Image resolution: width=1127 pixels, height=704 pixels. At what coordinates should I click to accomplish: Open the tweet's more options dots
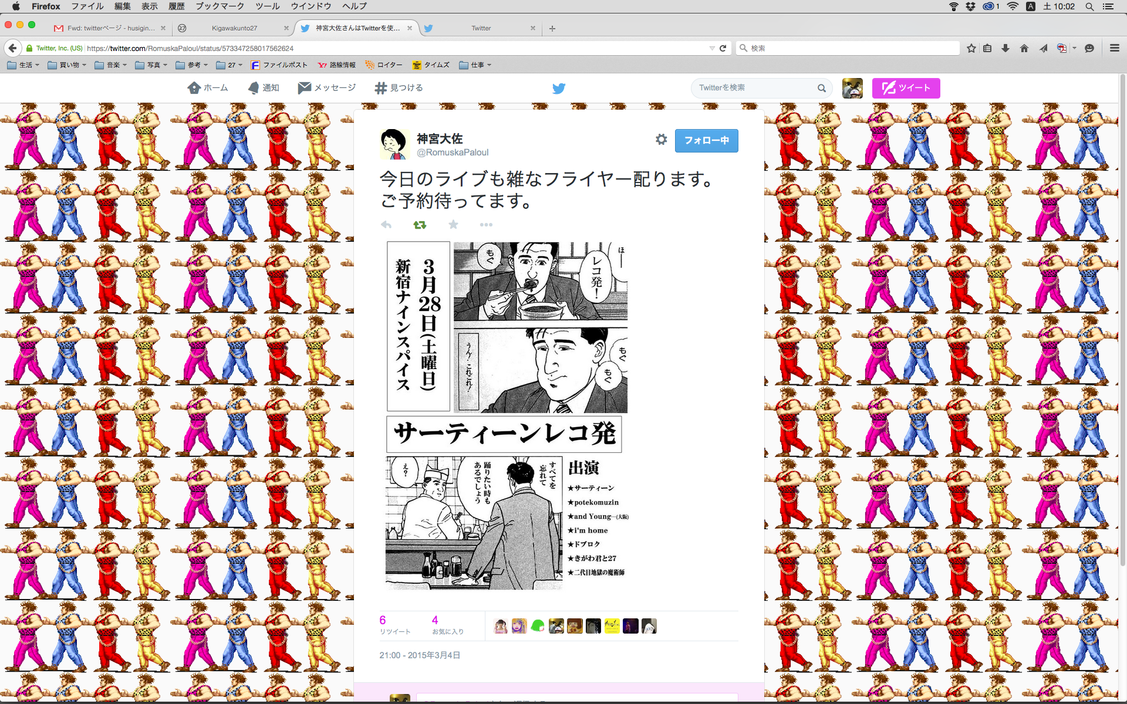(x=486, y=225)
